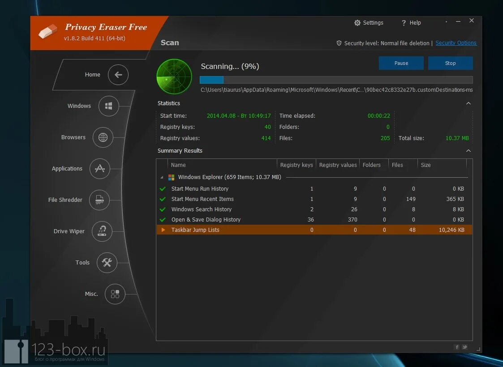
Task: Select the Browsers menu label
Action: point(73,137)
